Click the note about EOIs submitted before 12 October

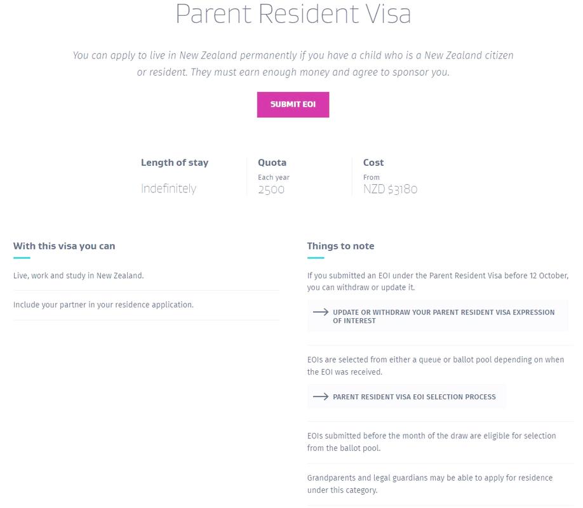pyautogui.click(x=438, y=281)
